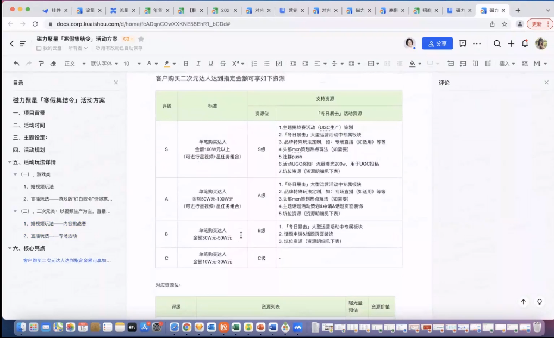Screen dimensions: 554x338
Task: Select the Format Painter tool
Action: tap(41, 63)
